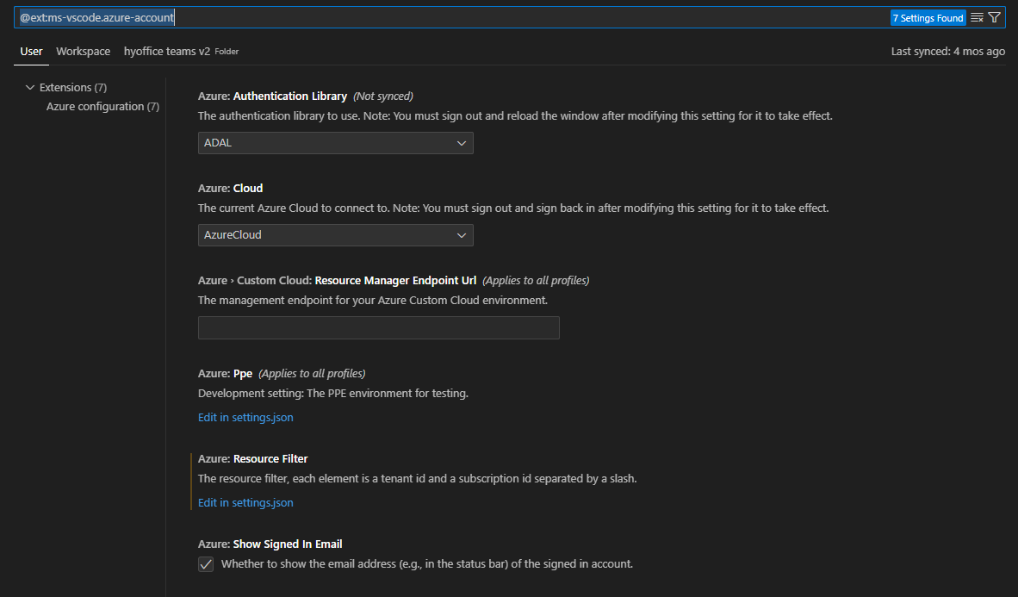
Task: Click the Azure: Show Signed In Email heading
Action: click(270, 544)
